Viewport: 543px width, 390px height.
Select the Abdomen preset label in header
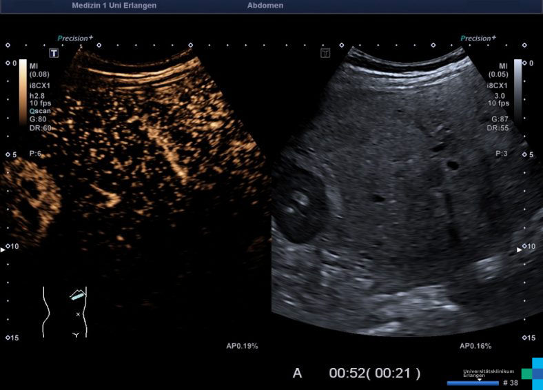pos(265,6)
